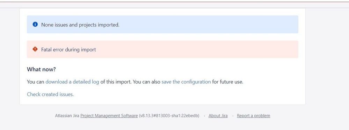Open the download a detailed log link
The height and width of the screenshot is (130, 349).
click(x=72, y=82)
